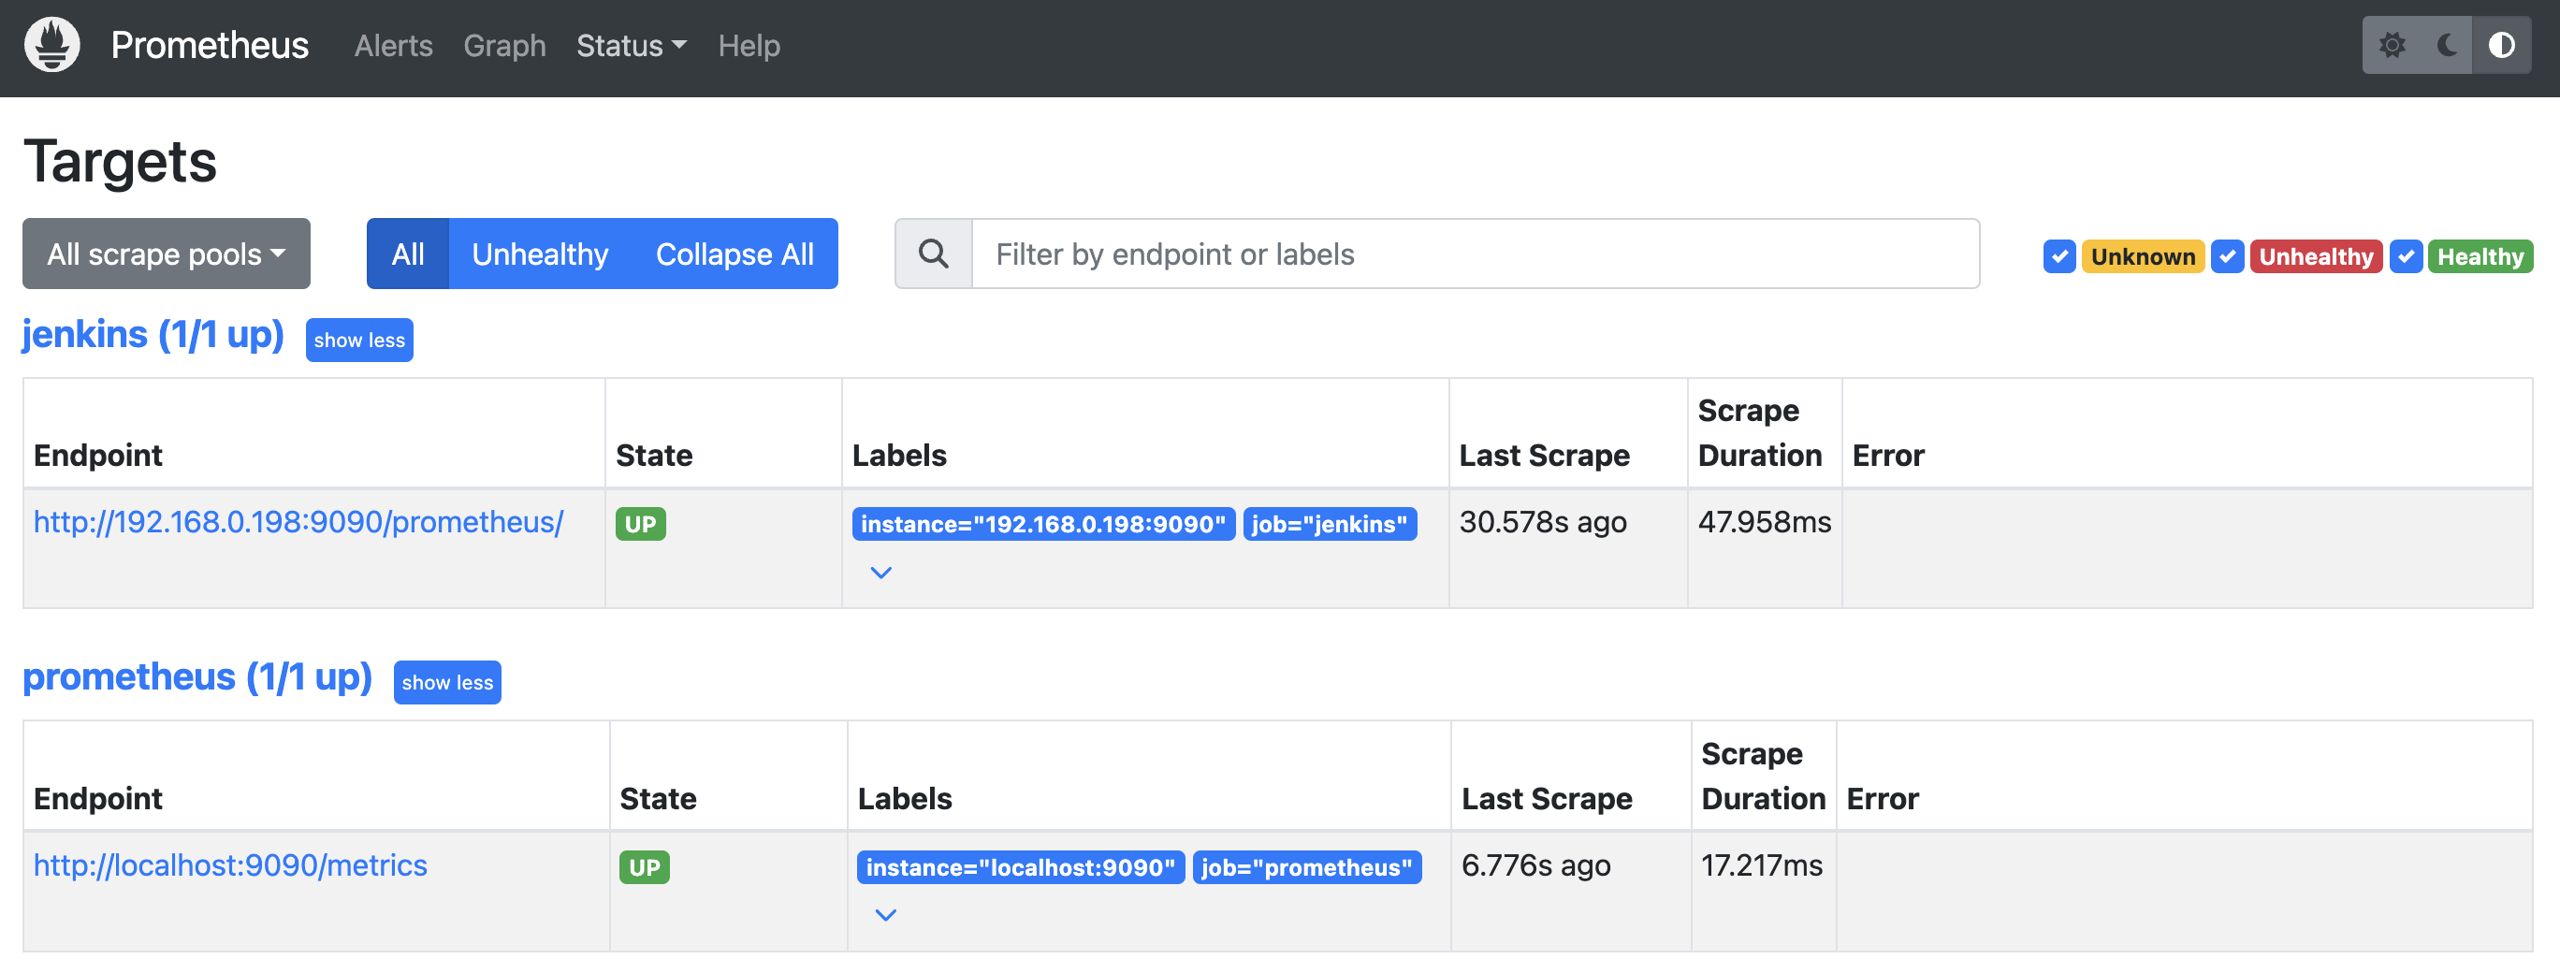The width and height of the screenshot is (2560, 973).
Task: Click the 6.776s ago last scrape value
Action: (1535, 865)
